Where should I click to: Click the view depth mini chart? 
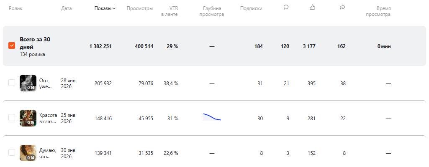point(212,117)
